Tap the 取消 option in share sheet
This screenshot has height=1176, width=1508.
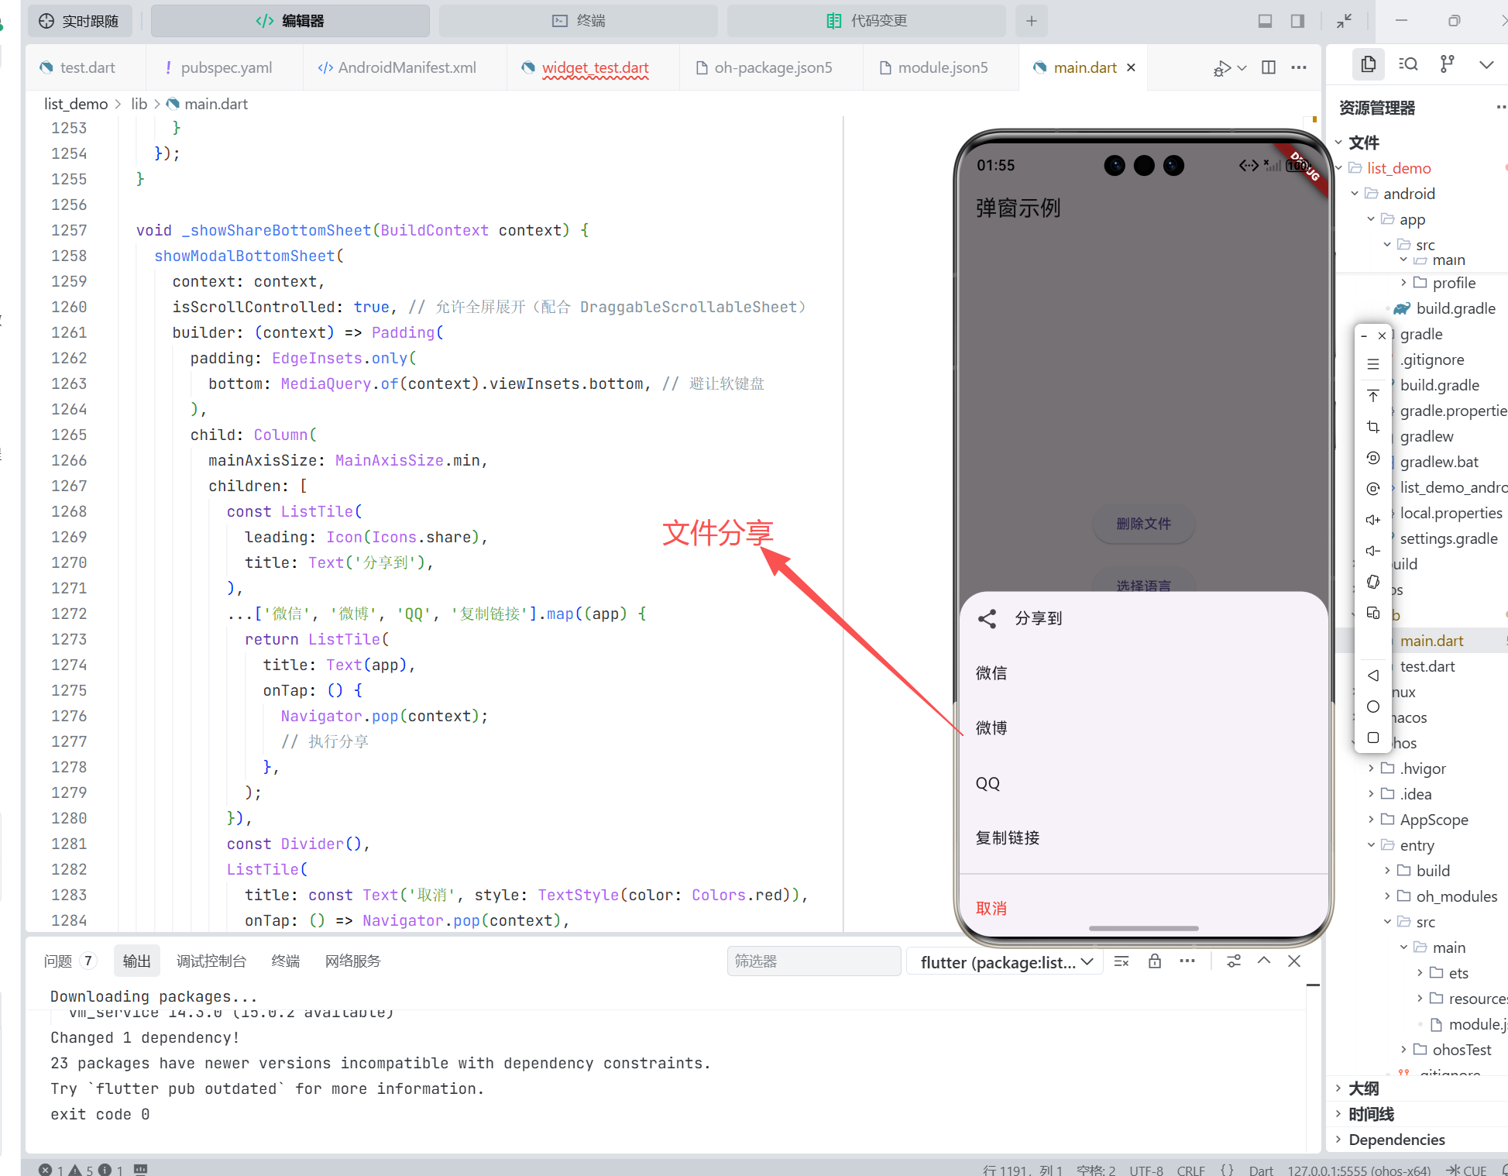(991, 908)
